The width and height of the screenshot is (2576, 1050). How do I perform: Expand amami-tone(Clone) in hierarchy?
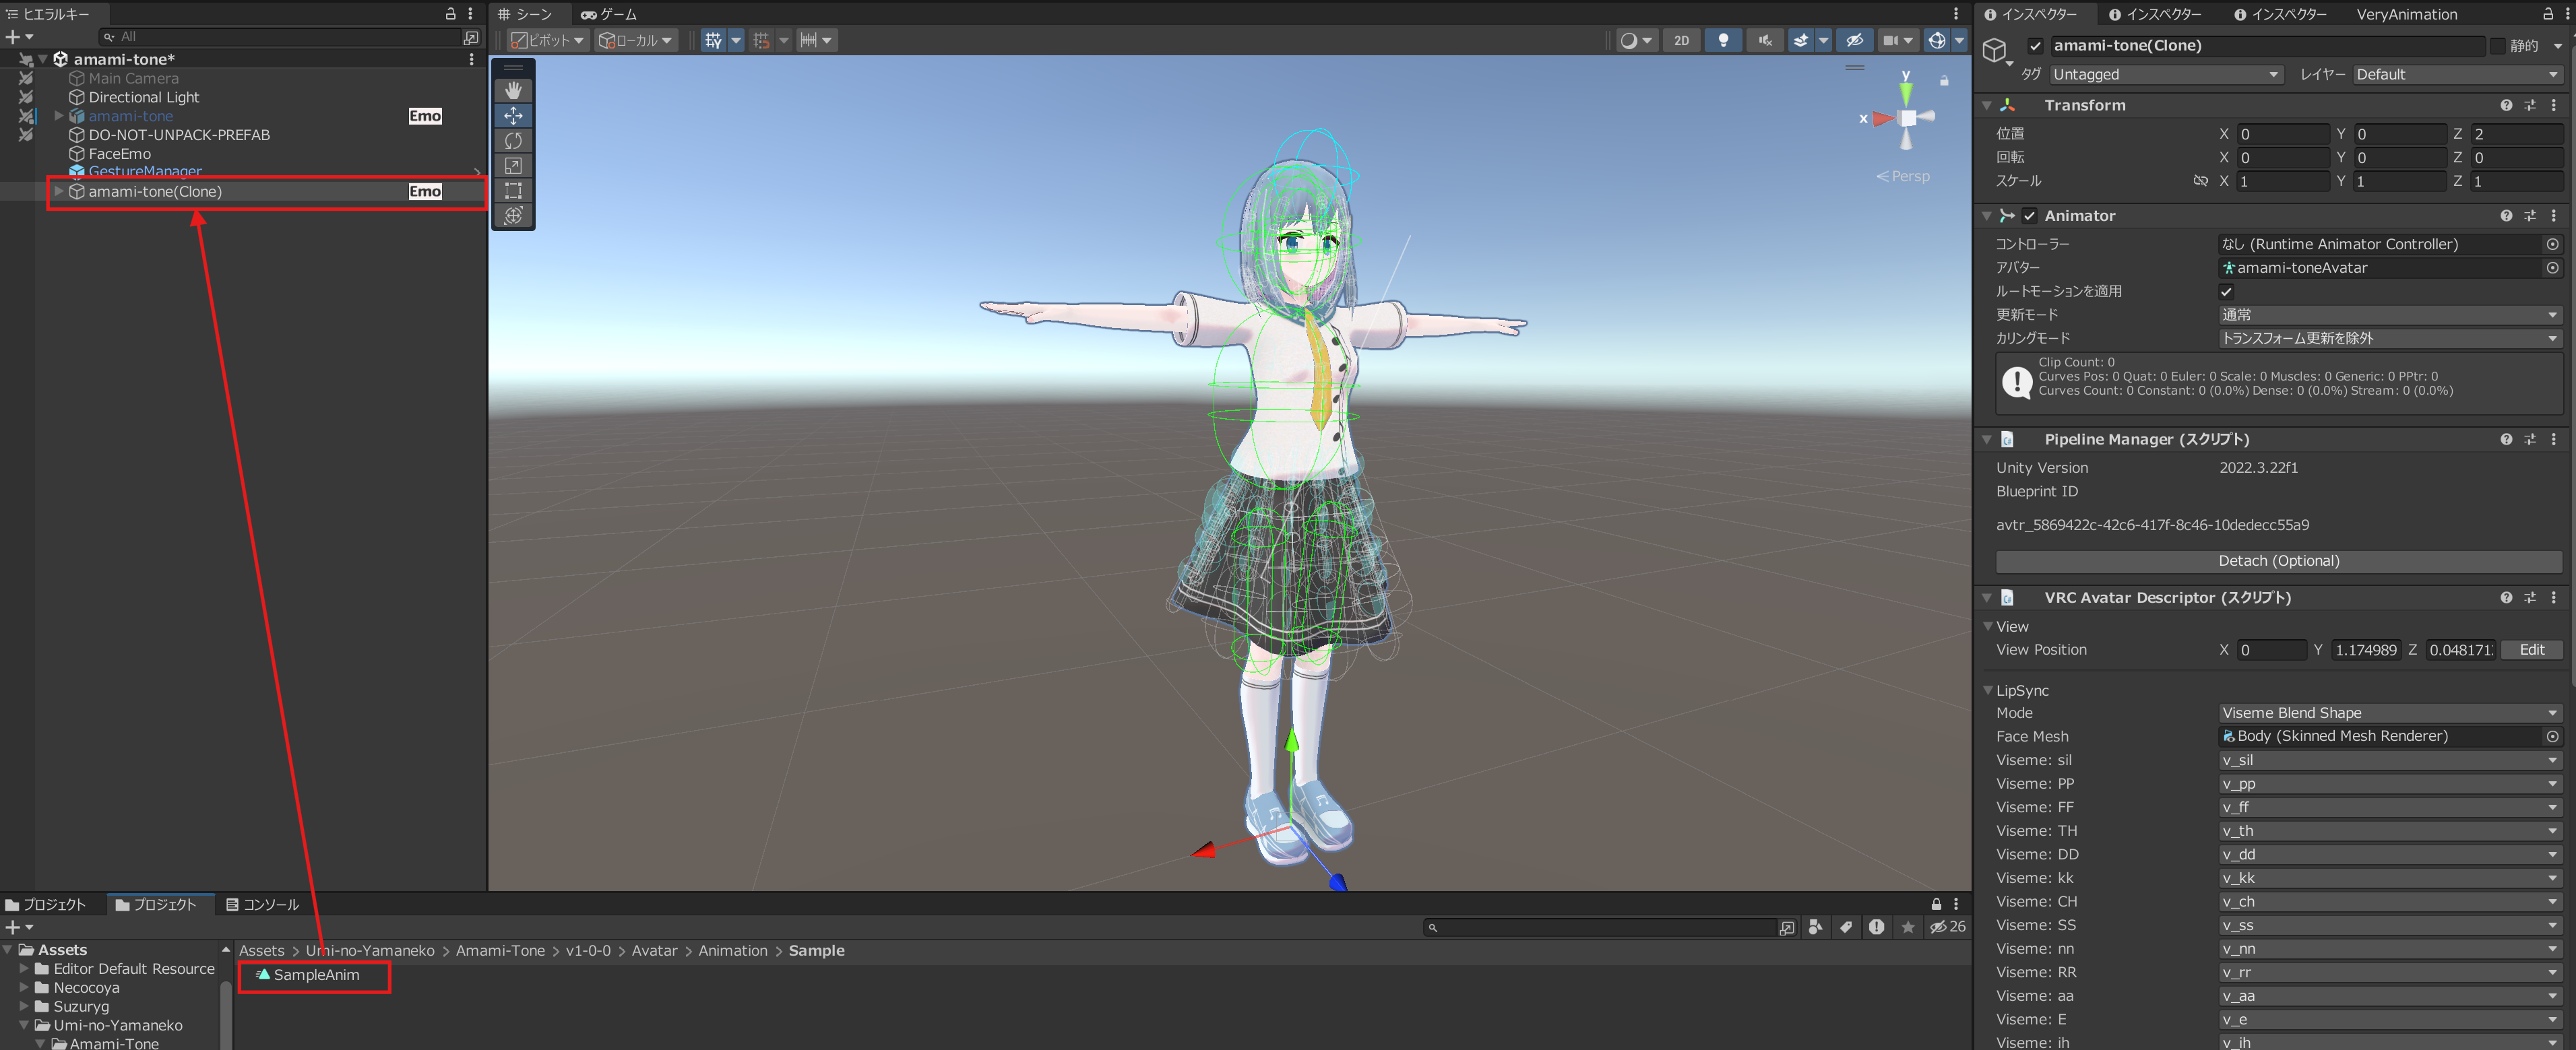(x=59, y=191)
